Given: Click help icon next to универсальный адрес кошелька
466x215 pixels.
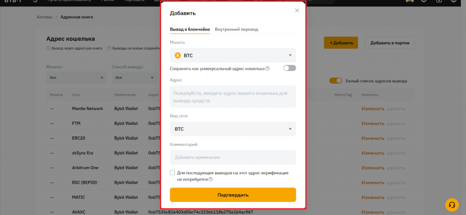Looking at the screenshot, I should click(268, 69).
